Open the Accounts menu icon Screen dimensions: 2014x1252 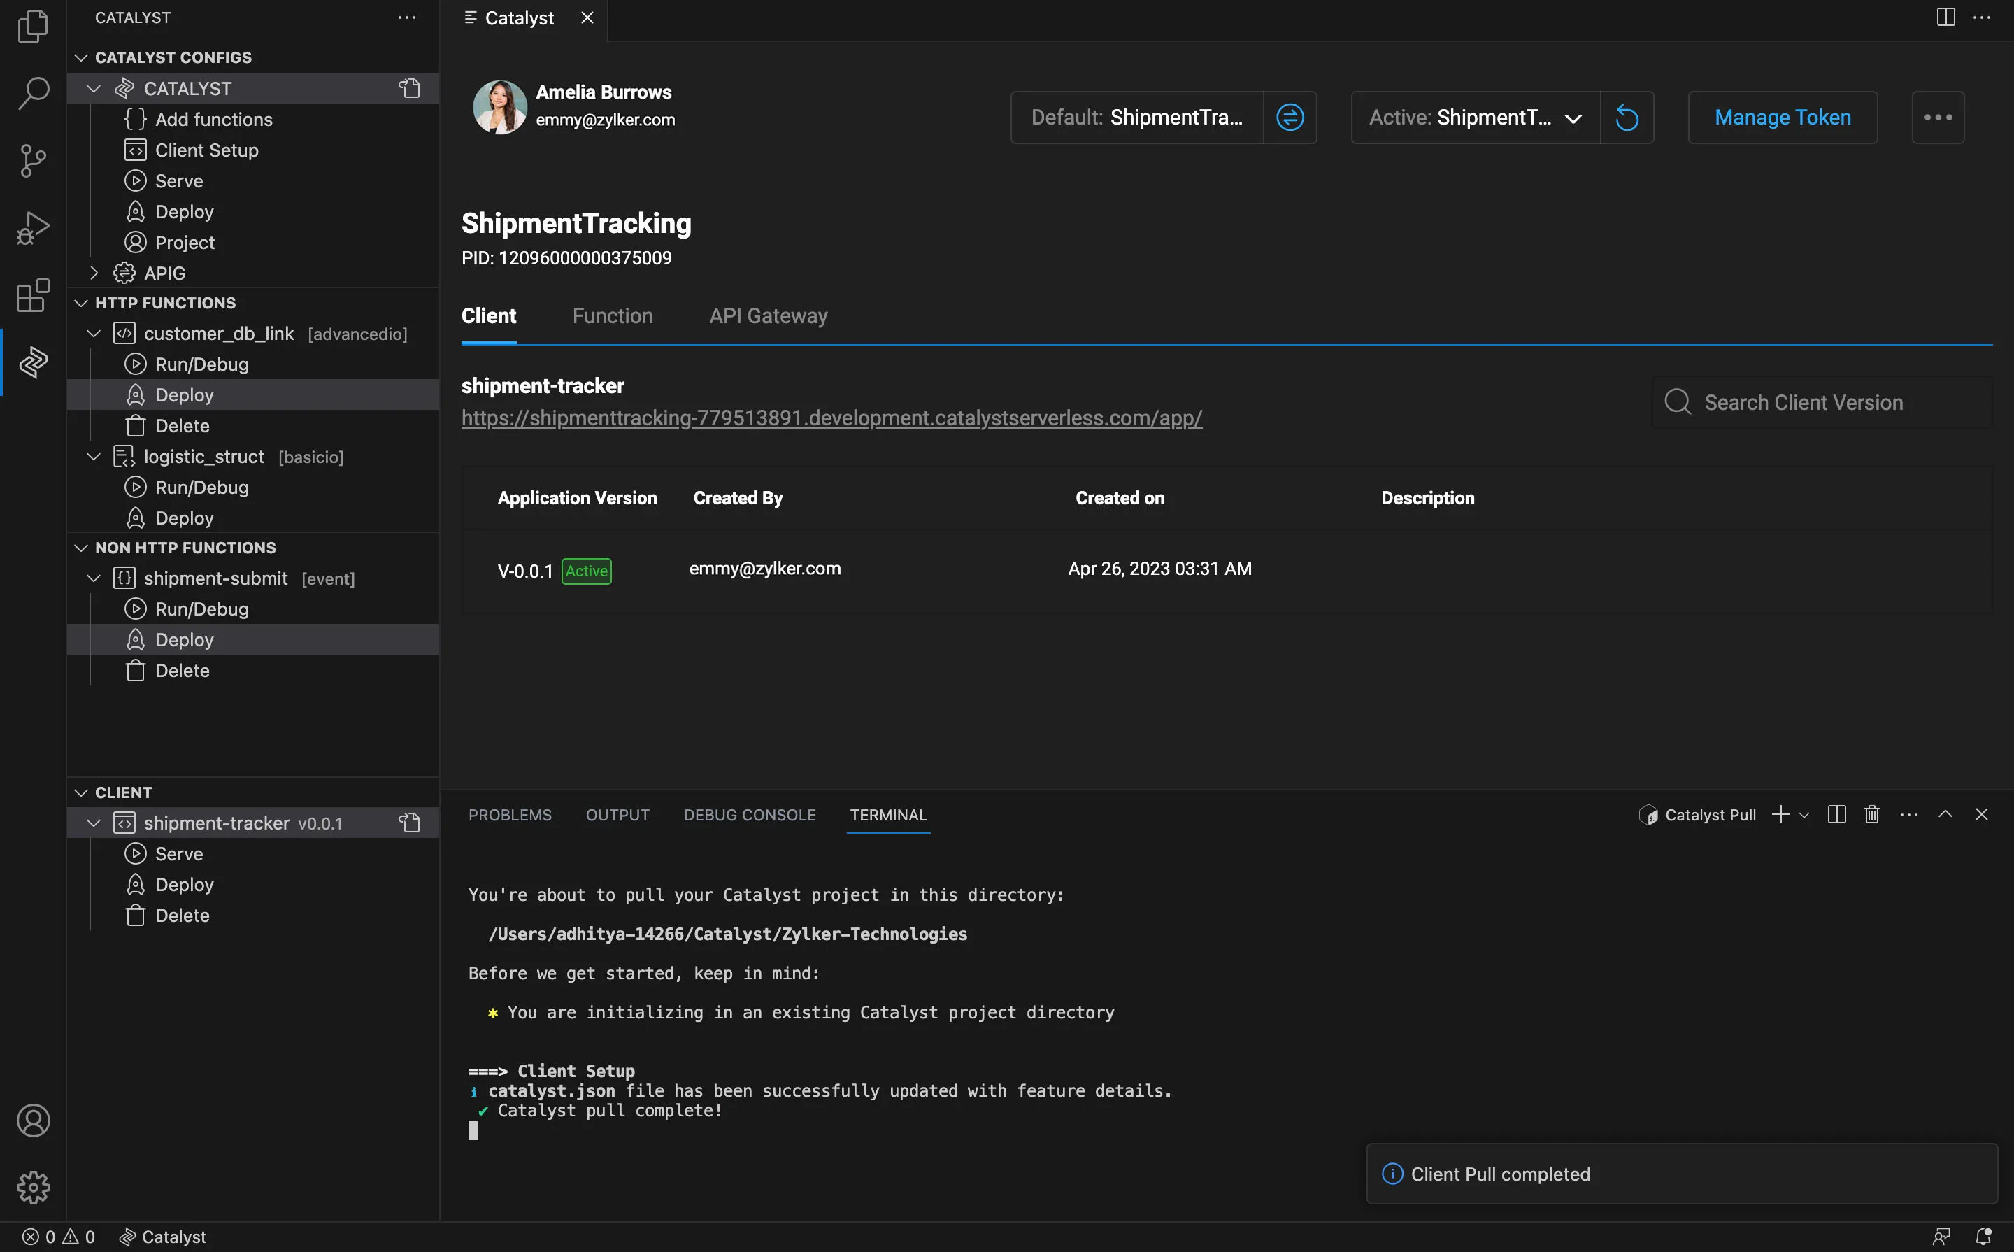33,1121
